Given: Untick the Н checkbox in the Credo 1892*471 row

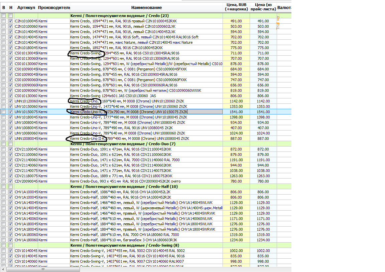Looking at the screenshot, I should coord(10,48).
